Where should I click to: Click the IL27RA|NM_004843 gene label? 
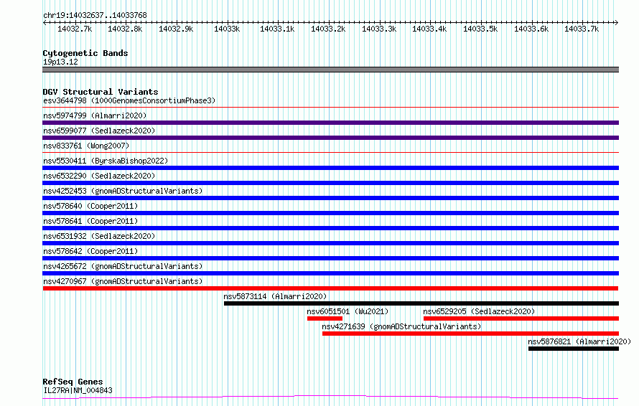(x=78, y=390)
